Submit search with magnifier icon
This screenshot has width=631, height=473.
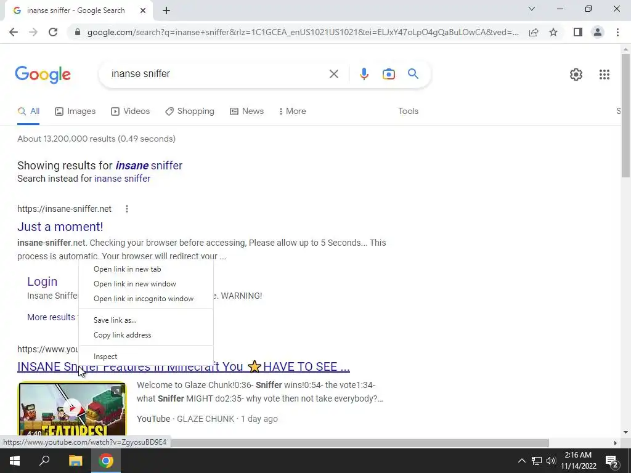point(413,74)
